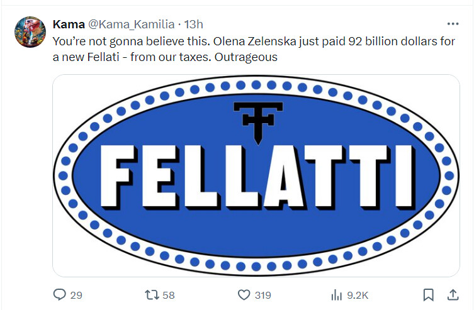Open the @Kama_Kamilia handle link
The width and height of the screenshot is (474, 310).
tap(131, 24)
